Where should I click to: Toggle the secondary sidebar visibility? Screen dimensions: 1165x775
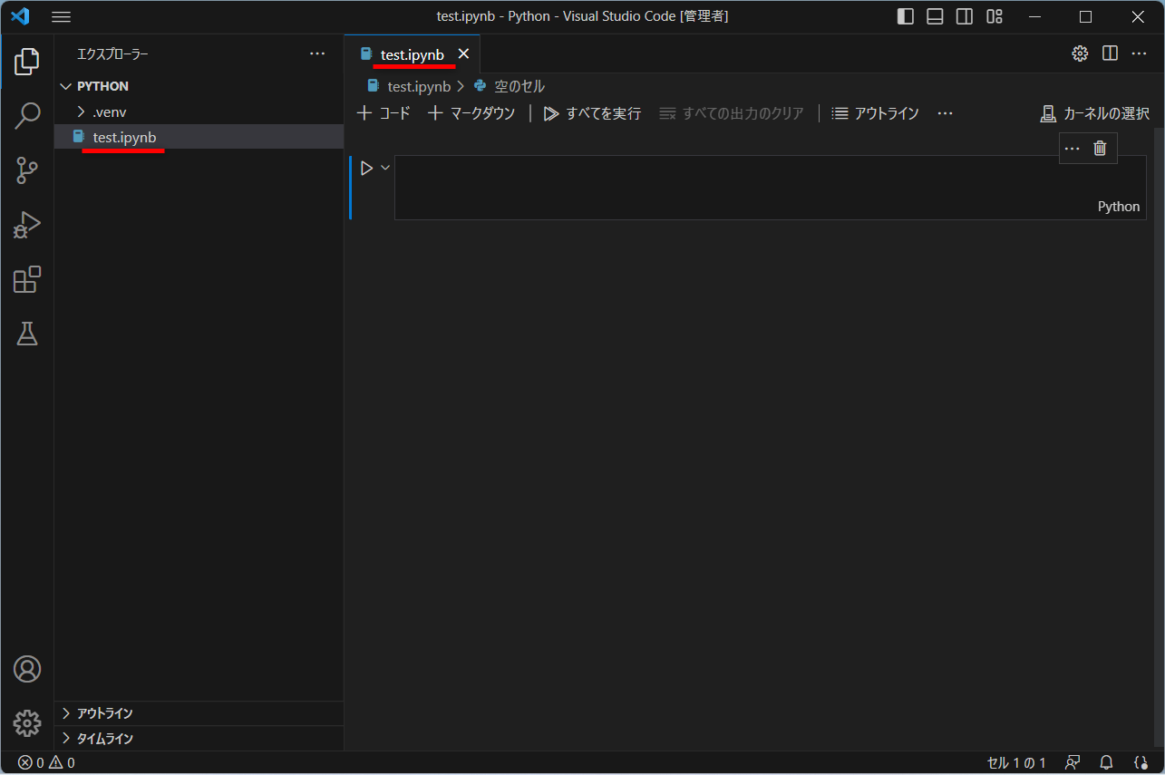point(964,15)
